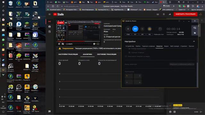The width and height of the screenshot is (205, 115).
Task: Choose the desktop capture mode in Gecata
Action: tap(160, 29)
